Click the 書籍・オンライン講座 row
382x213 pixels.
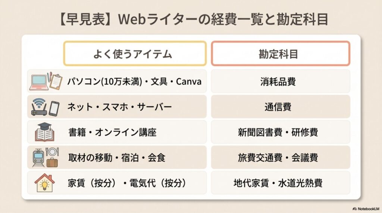pyautogui.click(x=112, y=132)
